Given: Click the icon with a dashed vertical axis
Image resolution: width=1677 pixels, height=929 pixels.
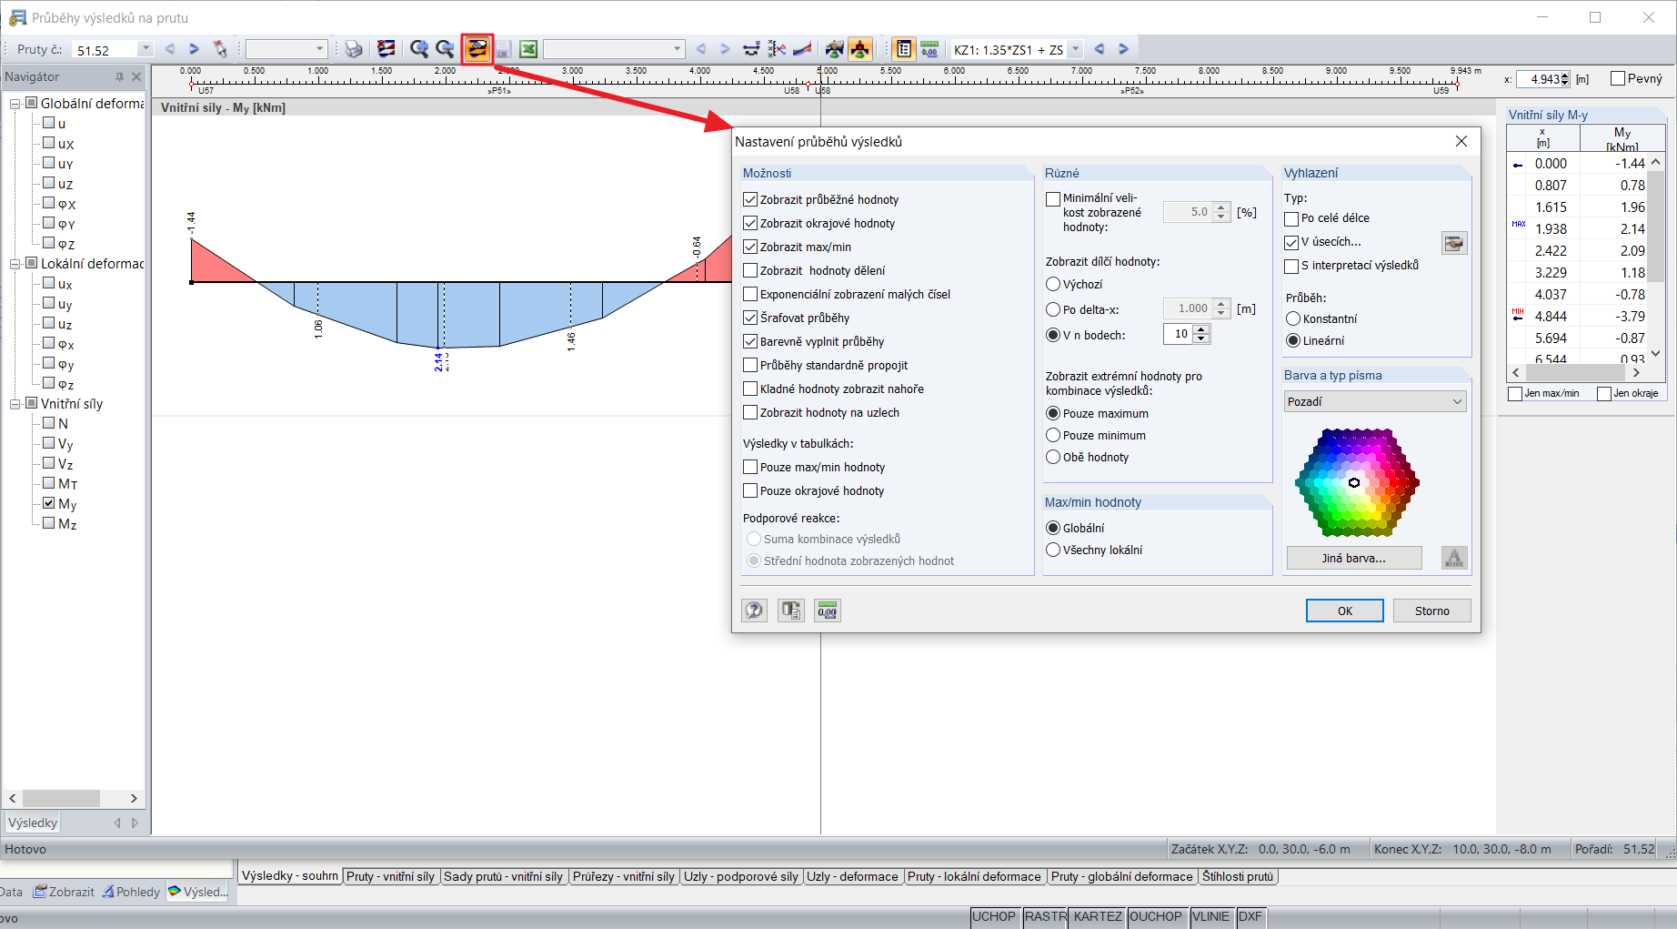Looking at the screenshot, I should [x=777, y=49].
